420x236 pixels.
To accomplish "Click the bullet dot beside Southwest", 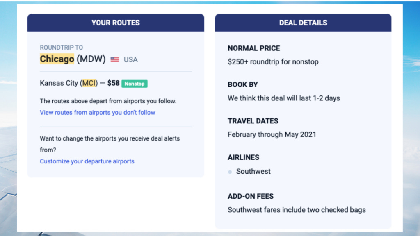I will click(230, 172).
